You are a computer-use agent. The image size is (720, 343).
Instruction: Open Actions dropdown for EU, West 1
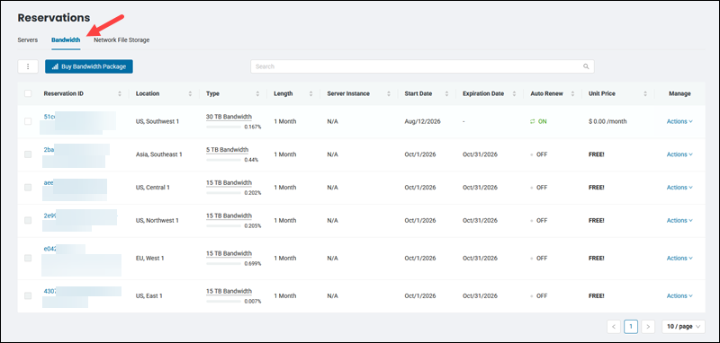tap(679, 258)
